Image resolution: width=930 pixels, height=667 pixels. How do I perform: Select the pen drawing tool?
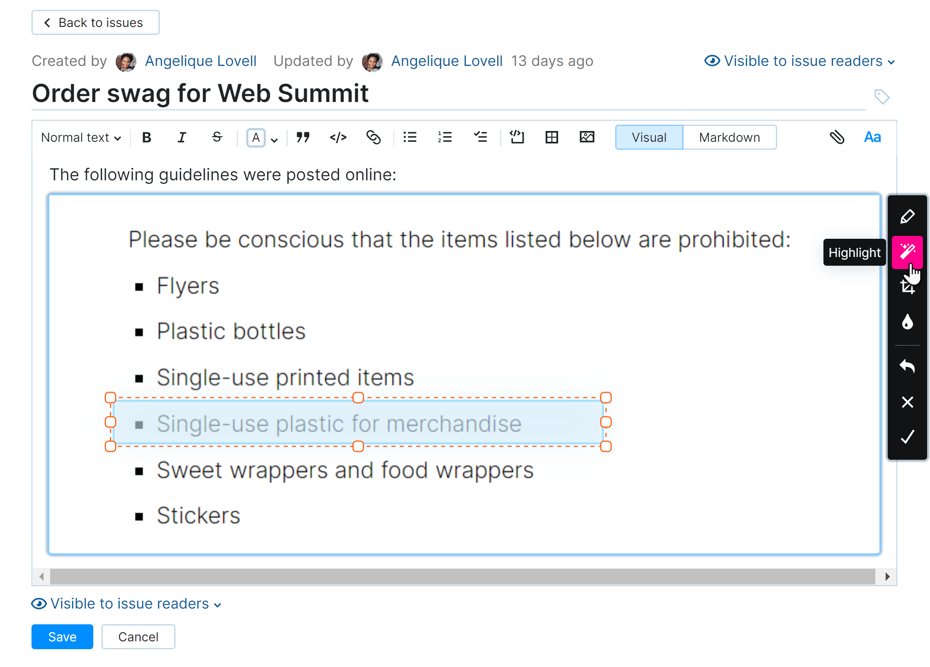pos(908,216)
